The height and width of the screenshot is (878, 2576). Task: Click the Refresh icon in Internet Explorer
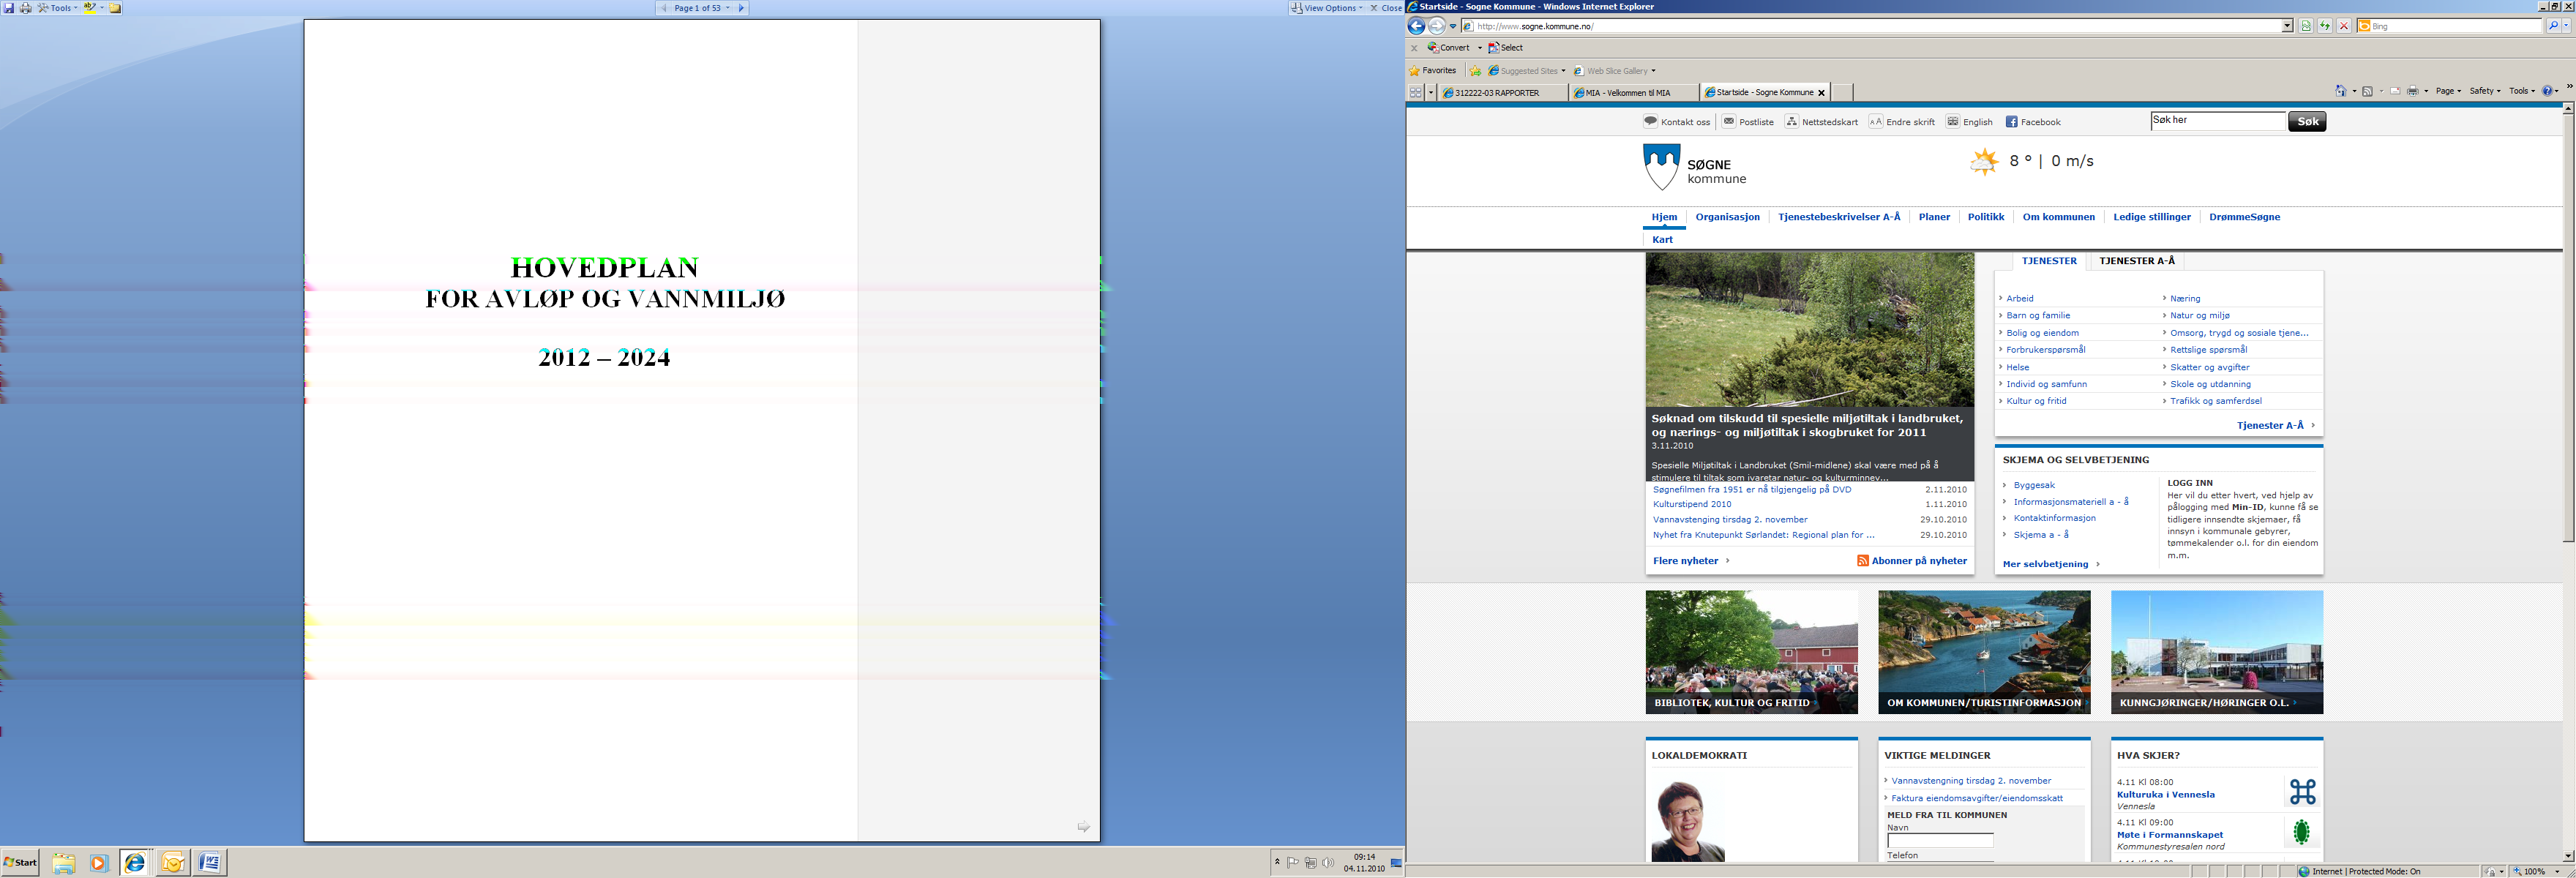pos(2325,26)
